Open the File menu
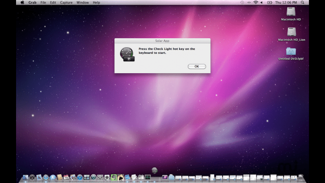325x183 pixels. coord(43,3)
